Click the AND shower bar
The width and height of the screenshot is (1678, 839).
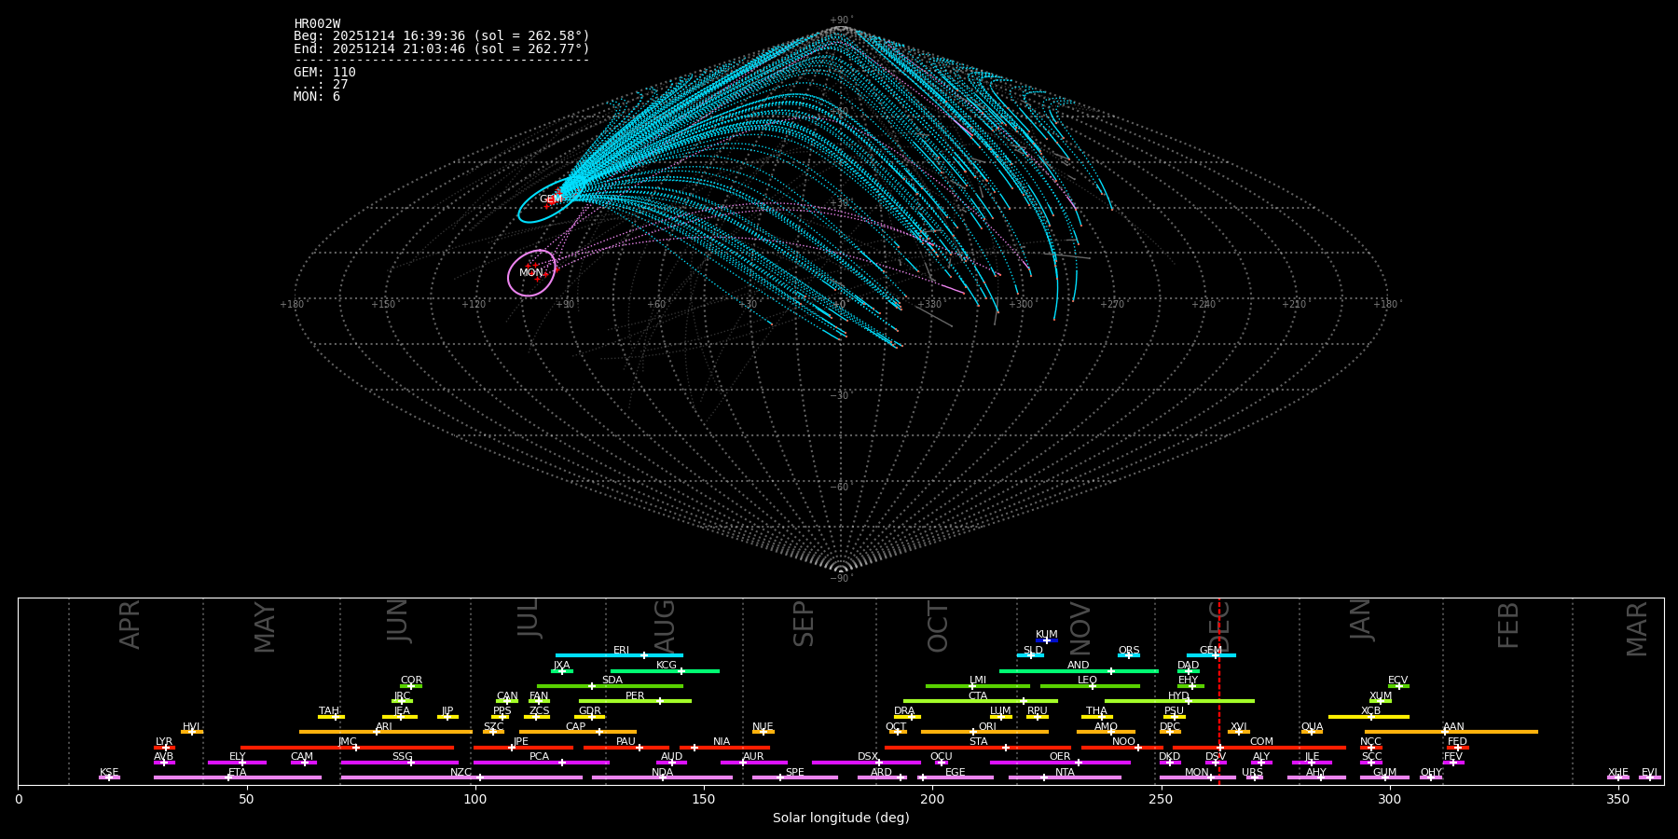pyautogui.click(x=1079, y=670)
